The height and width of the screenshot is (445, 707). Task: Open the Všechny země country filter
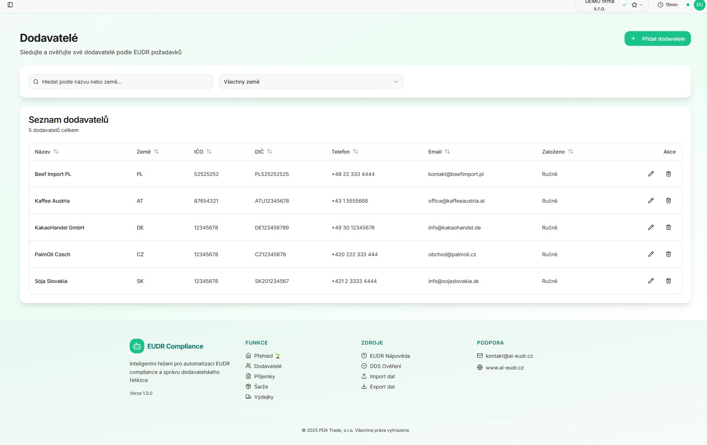pyautogui.click(x=311, y=81)
